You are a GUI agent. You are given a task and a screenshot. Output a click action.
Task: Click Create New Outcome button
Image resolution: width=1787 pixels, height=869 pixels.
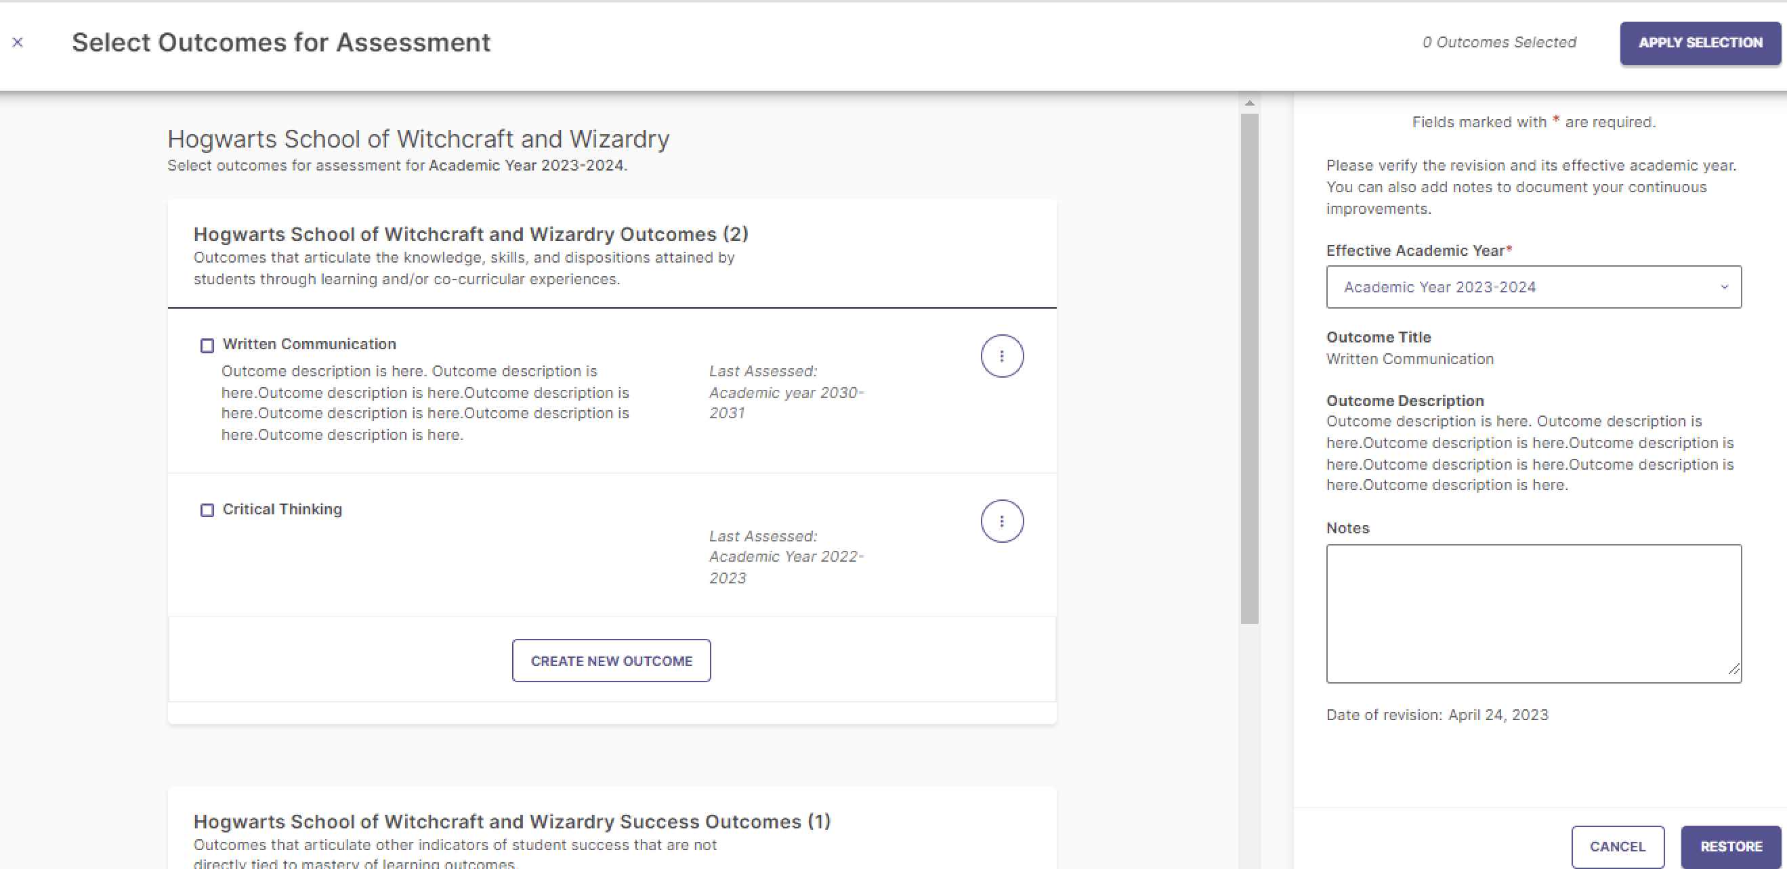tap(611, 661)
